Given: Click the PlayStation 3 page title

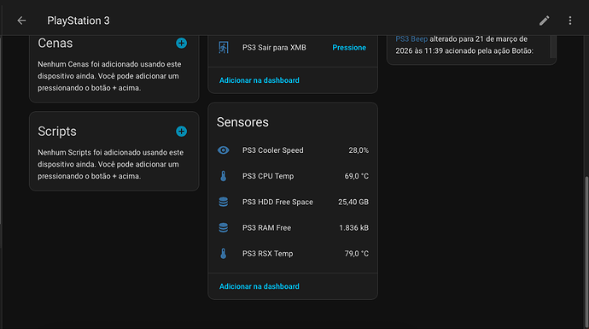Looking at the screenshot, I should (79, 21).
